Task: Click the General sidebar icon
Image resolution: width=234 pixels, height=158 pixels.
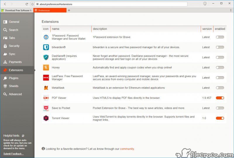Action: click(x=5, y=22)
